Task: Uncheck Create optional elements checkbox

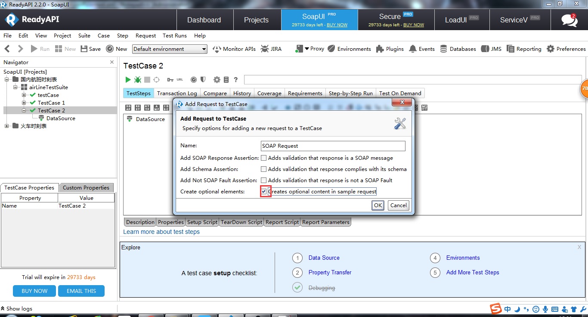Action: pyautogui.click(x=263, y=191)
